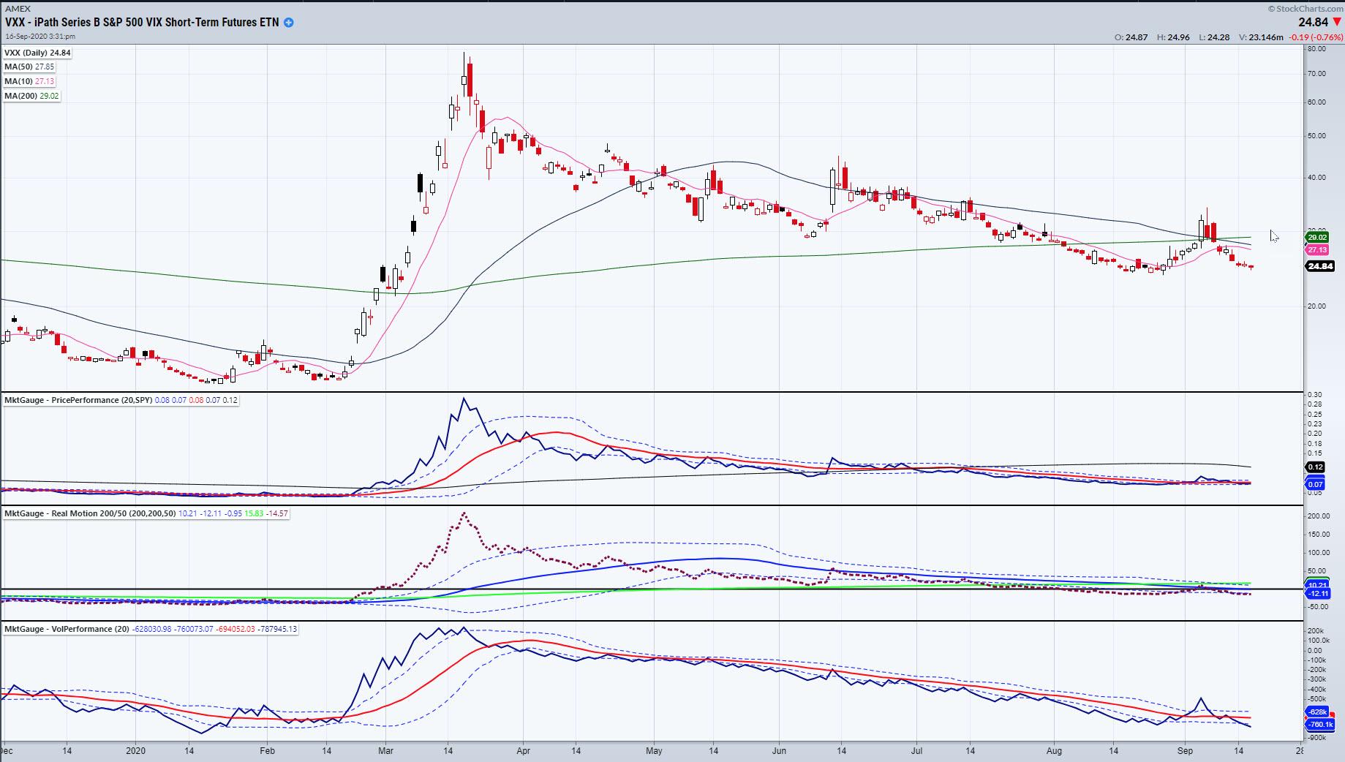Viewport: 1345px width, 762px height.
Task: Click the red down arrow next to 24.84
Action: pyautogui.click(x=1337, y=23)
